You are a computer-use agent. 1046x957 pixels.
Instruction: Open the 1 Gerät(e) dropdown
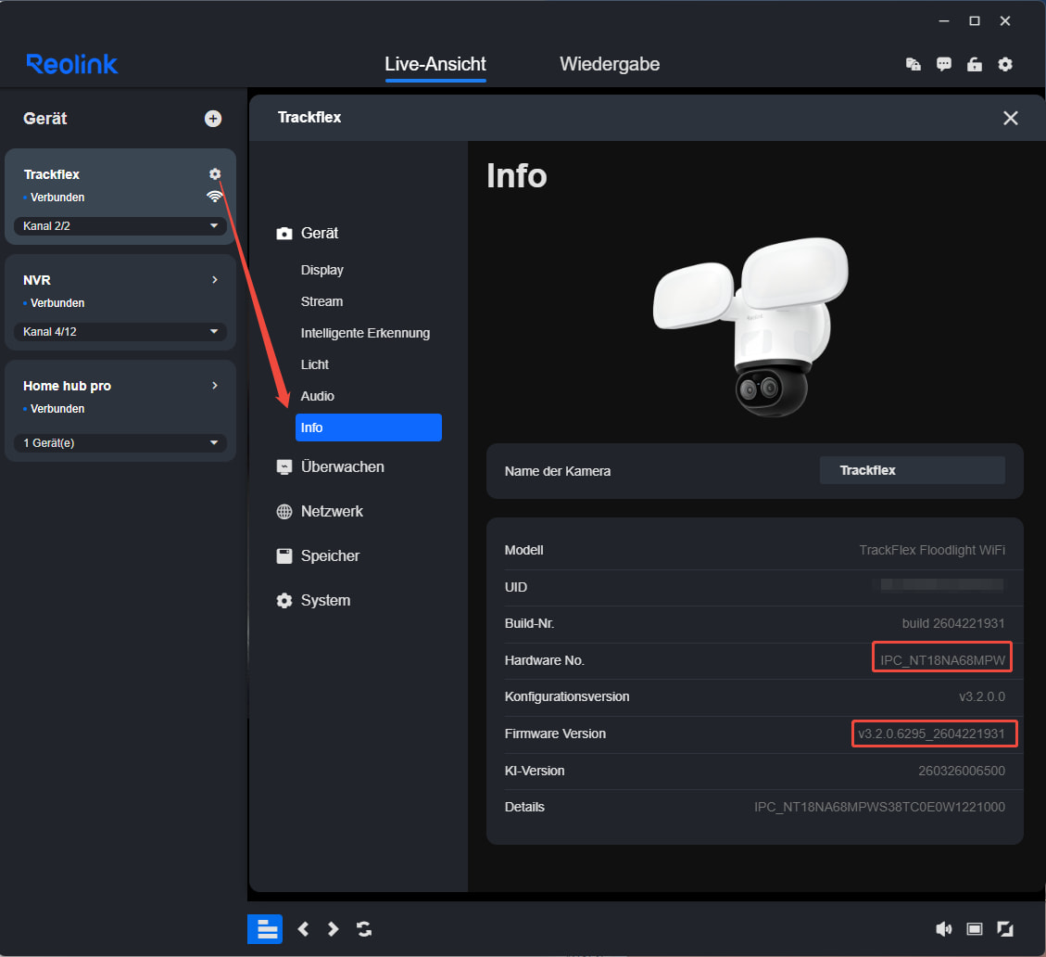pos(120,442)
